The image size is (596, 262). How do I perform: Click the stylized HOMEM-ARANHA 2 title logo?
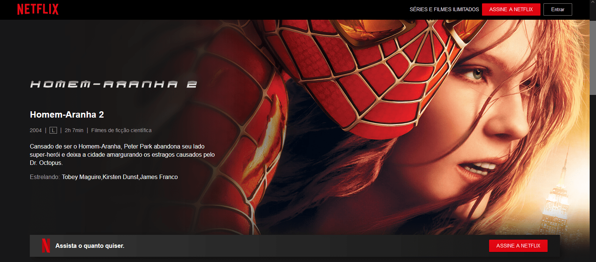coord(114,84)
